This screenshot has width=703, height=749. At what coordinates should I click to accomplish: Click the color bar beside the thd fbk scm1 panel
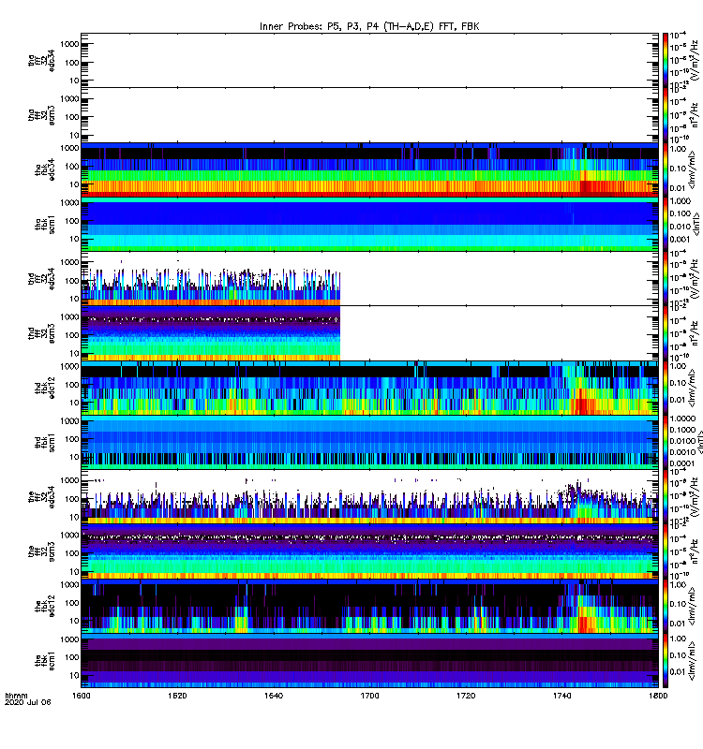666,443
